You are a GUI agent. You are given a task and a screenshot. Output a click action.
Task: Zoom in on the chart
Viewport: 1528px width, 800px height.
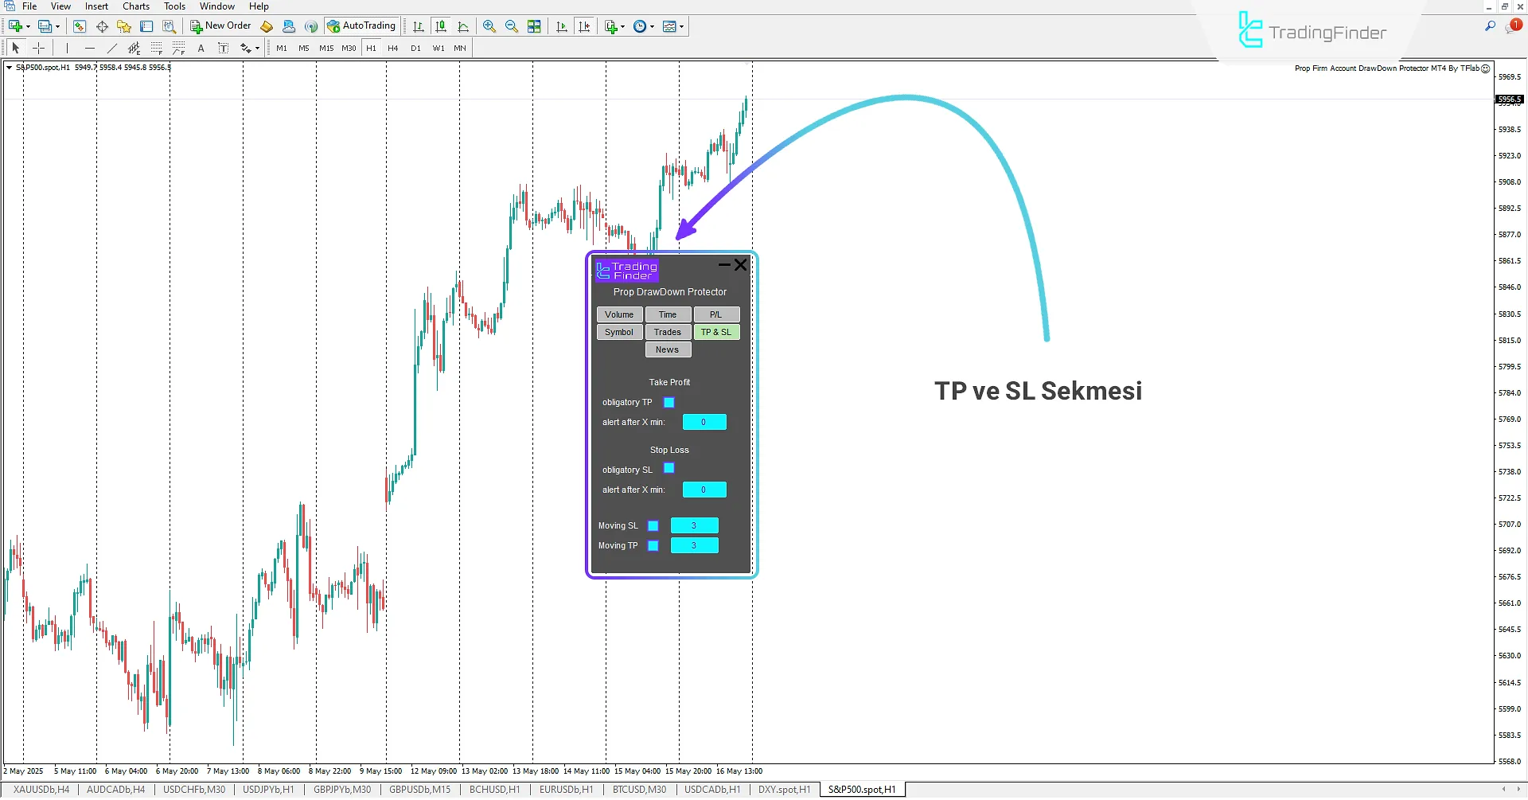coord(489,25)
